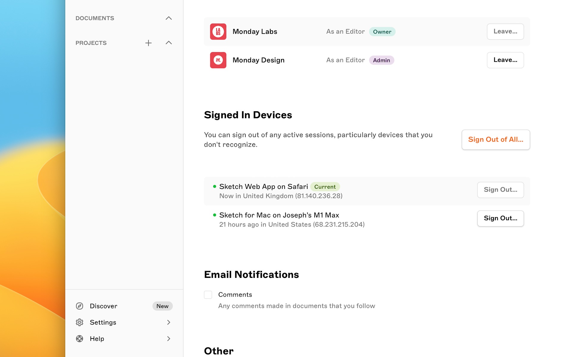This screenshot has height=357, width=571.
Task: Leave the Monday Labs workspace
Action: pyautogui.click(x=505, y=32)
